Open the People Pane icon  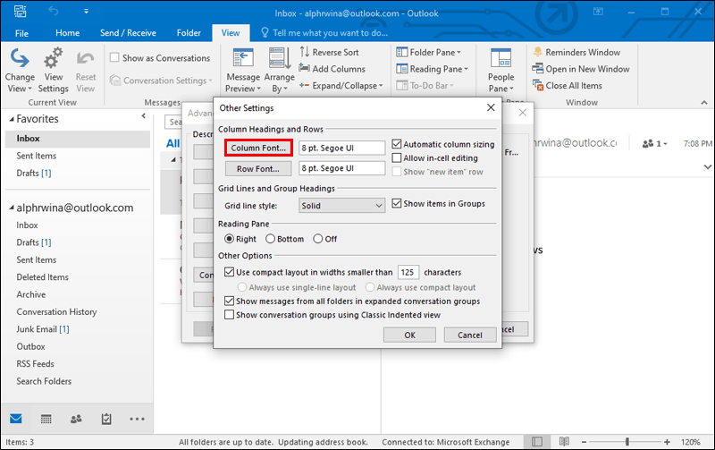pos(500,58)
